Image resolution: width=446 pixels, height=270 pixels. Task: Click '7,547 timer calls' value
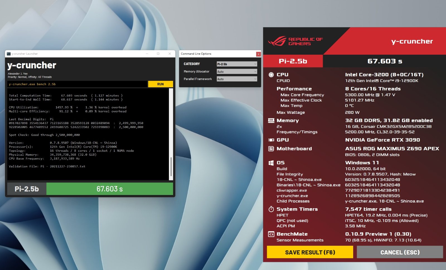[368, 209]
